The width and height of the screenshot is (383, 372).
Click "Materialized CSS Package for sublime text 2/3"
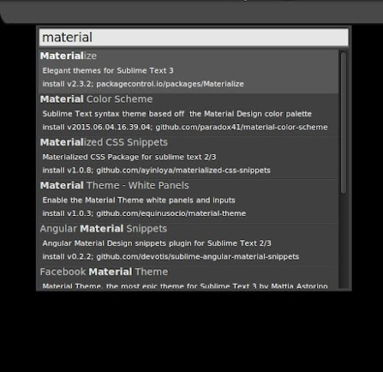pyautogui.click(x=129, y=157)
